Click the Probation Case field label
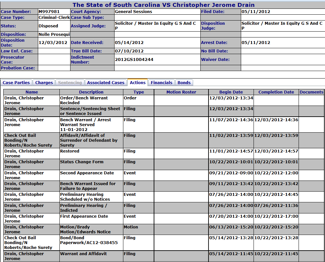 point(18,68)
